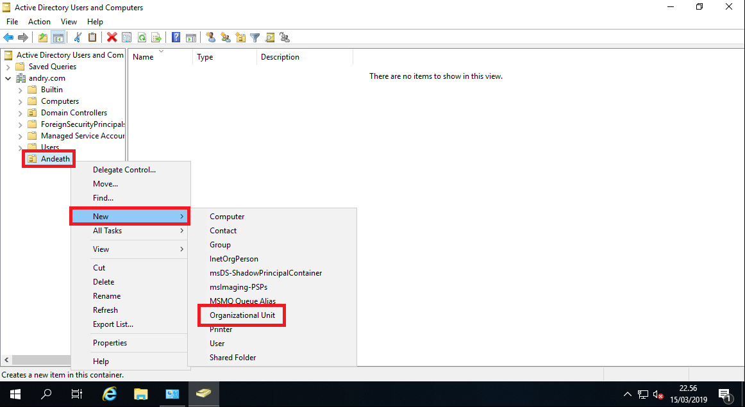Screen dimensions: 745x407
Task: Open the notification center icon
Action: pyautogui.click(x=724, y=395)
